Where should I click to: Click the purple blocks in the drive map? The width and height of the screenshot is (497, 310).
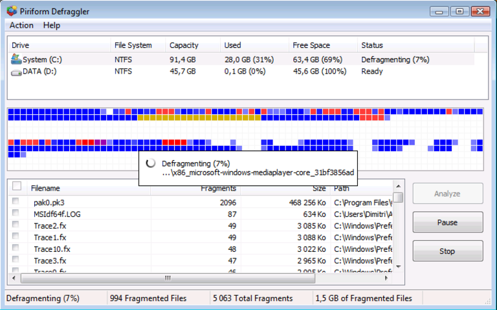click(100, 142)
